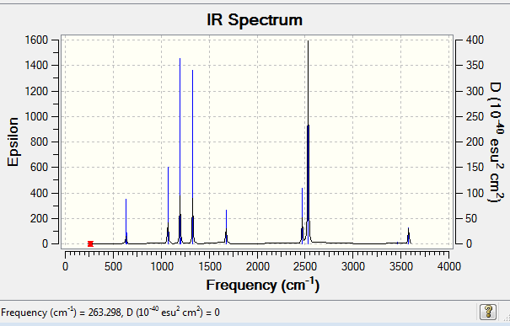
Task: Select the blue peak just below 2500 cm-1
Action: pyautogui.click(x=302, y=216)
